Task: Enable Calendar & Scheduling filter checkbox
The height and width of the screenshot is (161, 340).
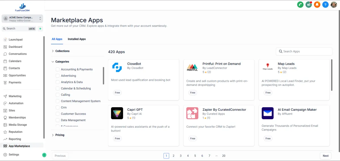Action: pyautogui.click(x=58, y=88)
